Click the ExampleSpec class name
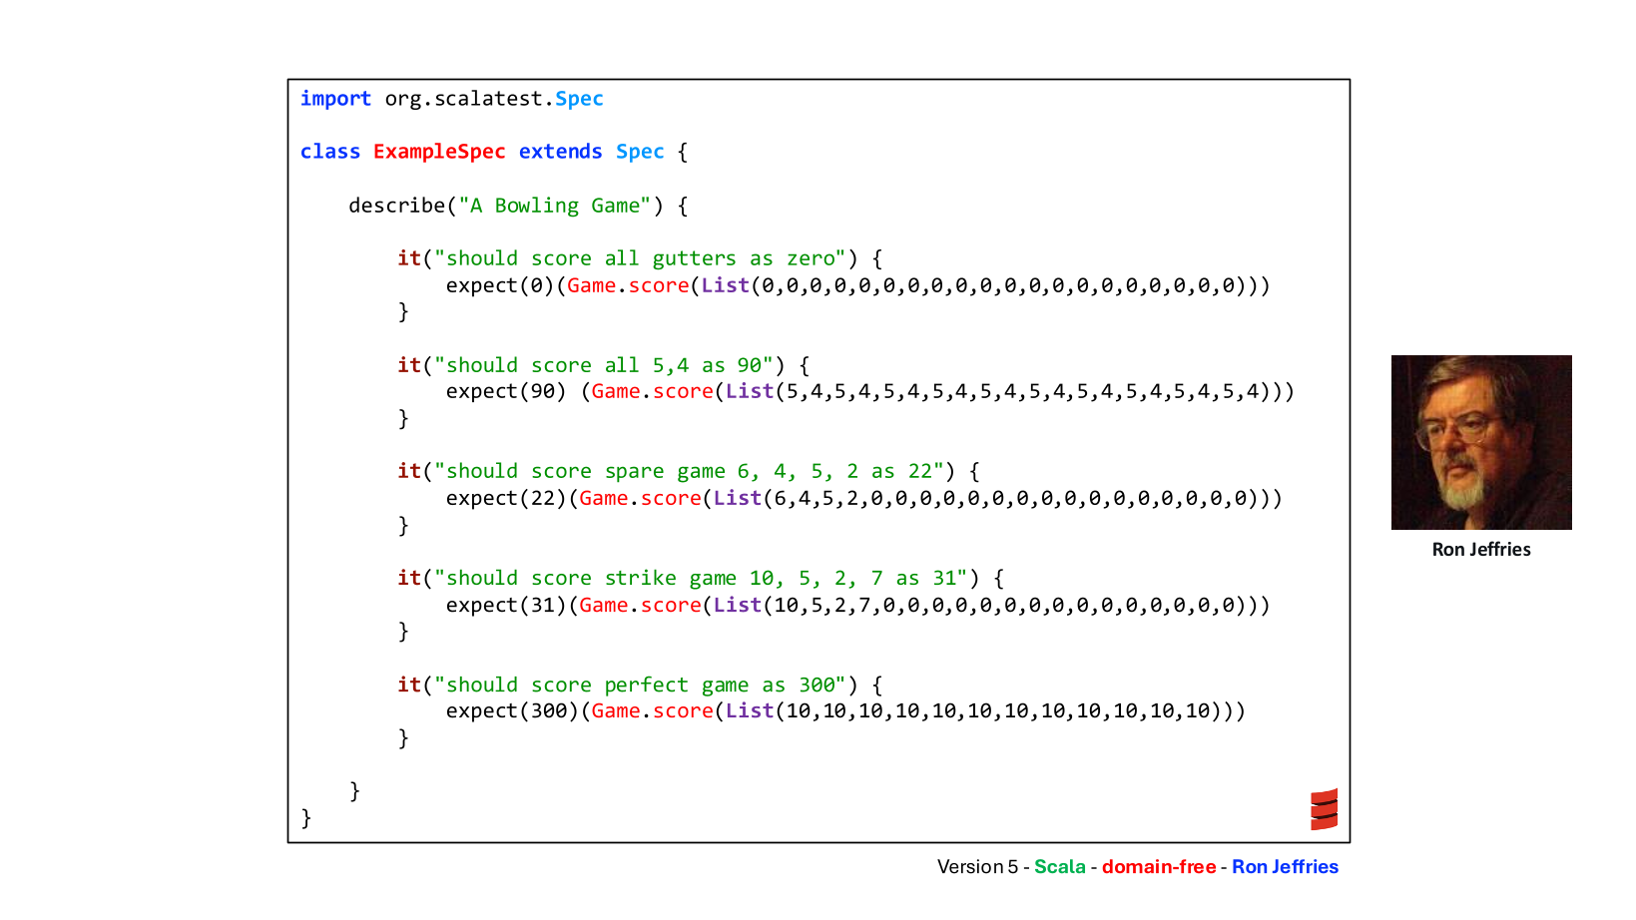 click(x=439, y=152)
